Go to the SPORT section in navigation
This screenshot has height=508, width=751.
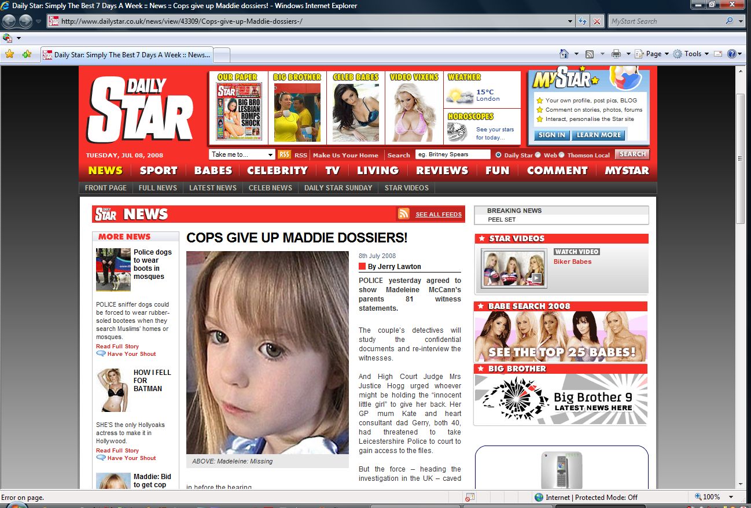coord(158,171)
